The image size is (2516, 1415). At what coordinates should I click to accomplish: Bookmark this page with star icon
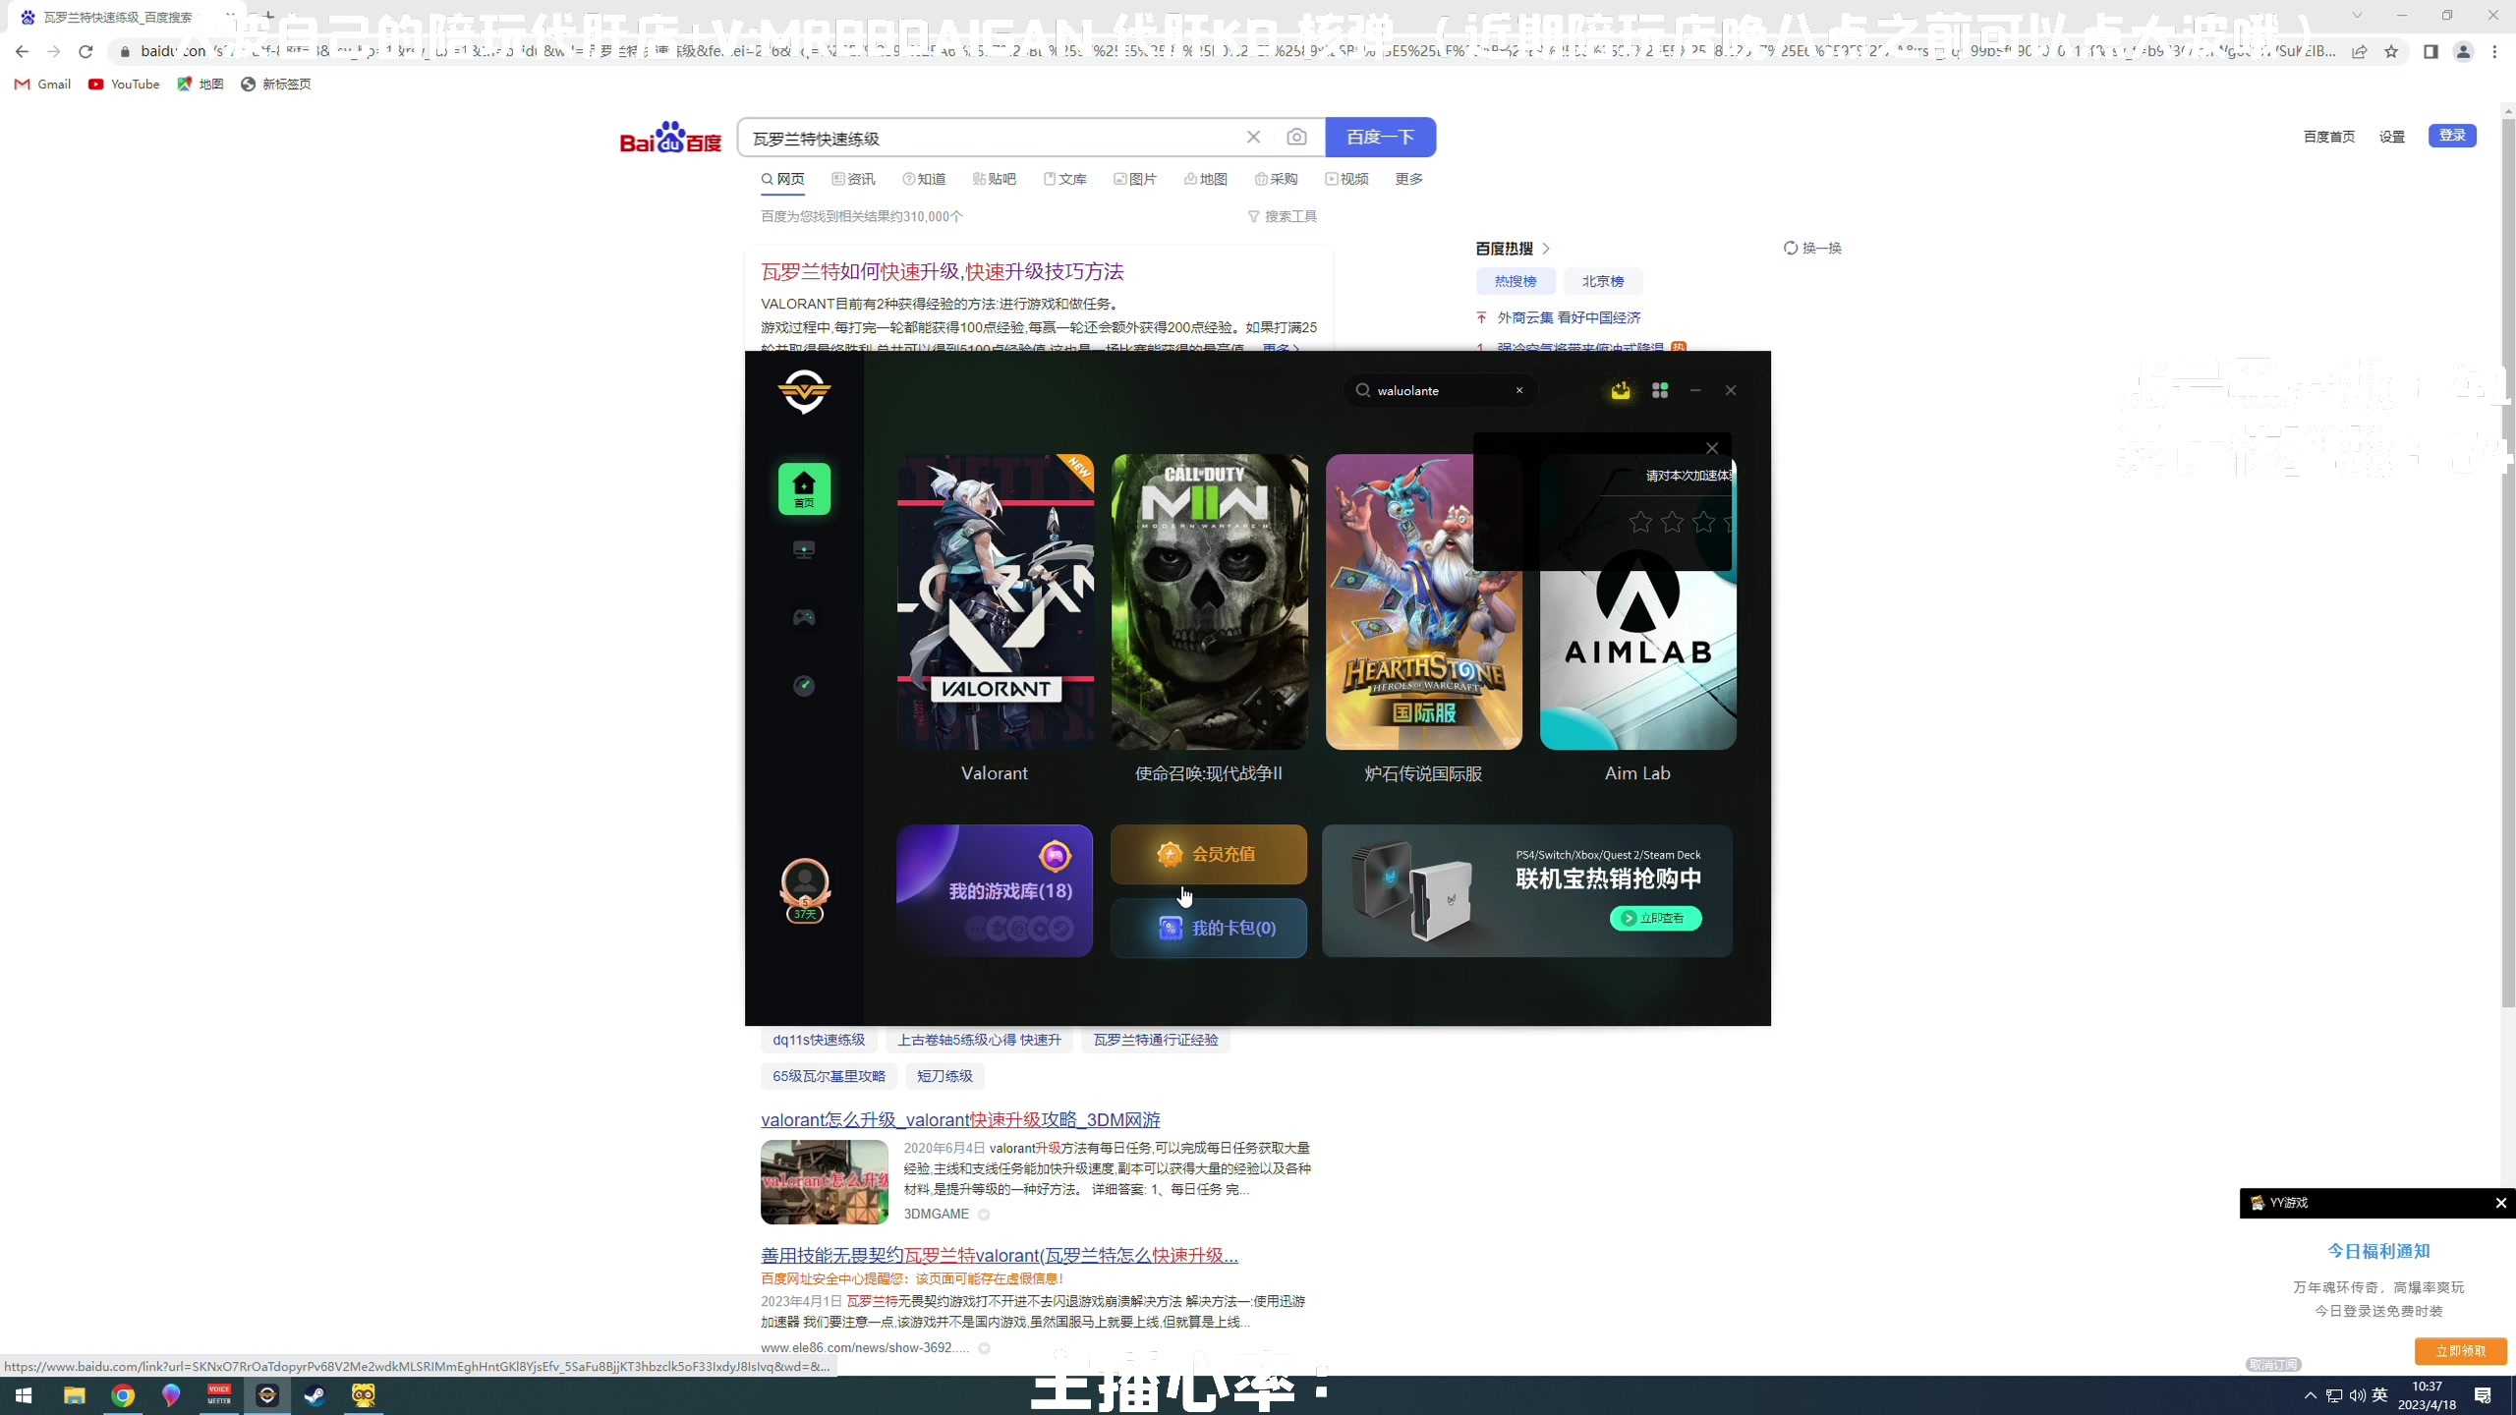pyautogui.click(x=2391, y=51)
